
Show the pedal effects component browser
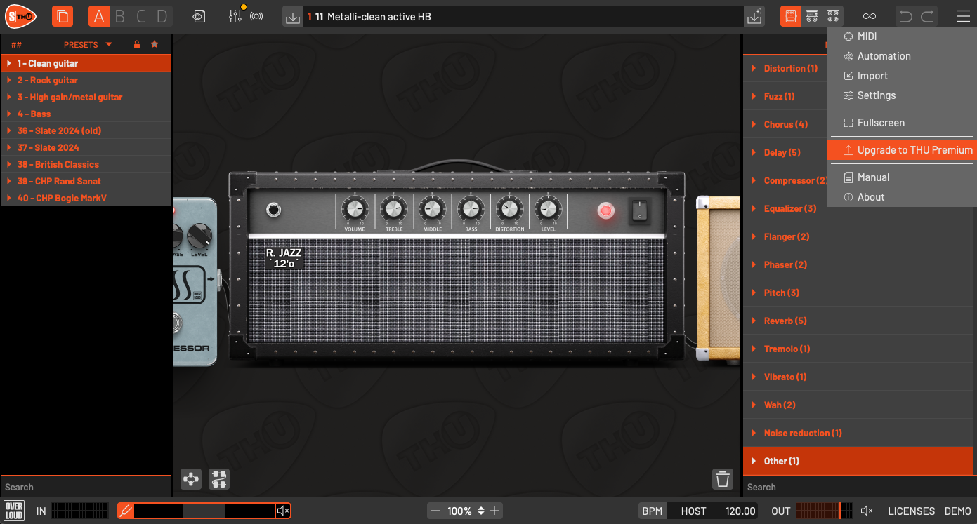[791, 16]
